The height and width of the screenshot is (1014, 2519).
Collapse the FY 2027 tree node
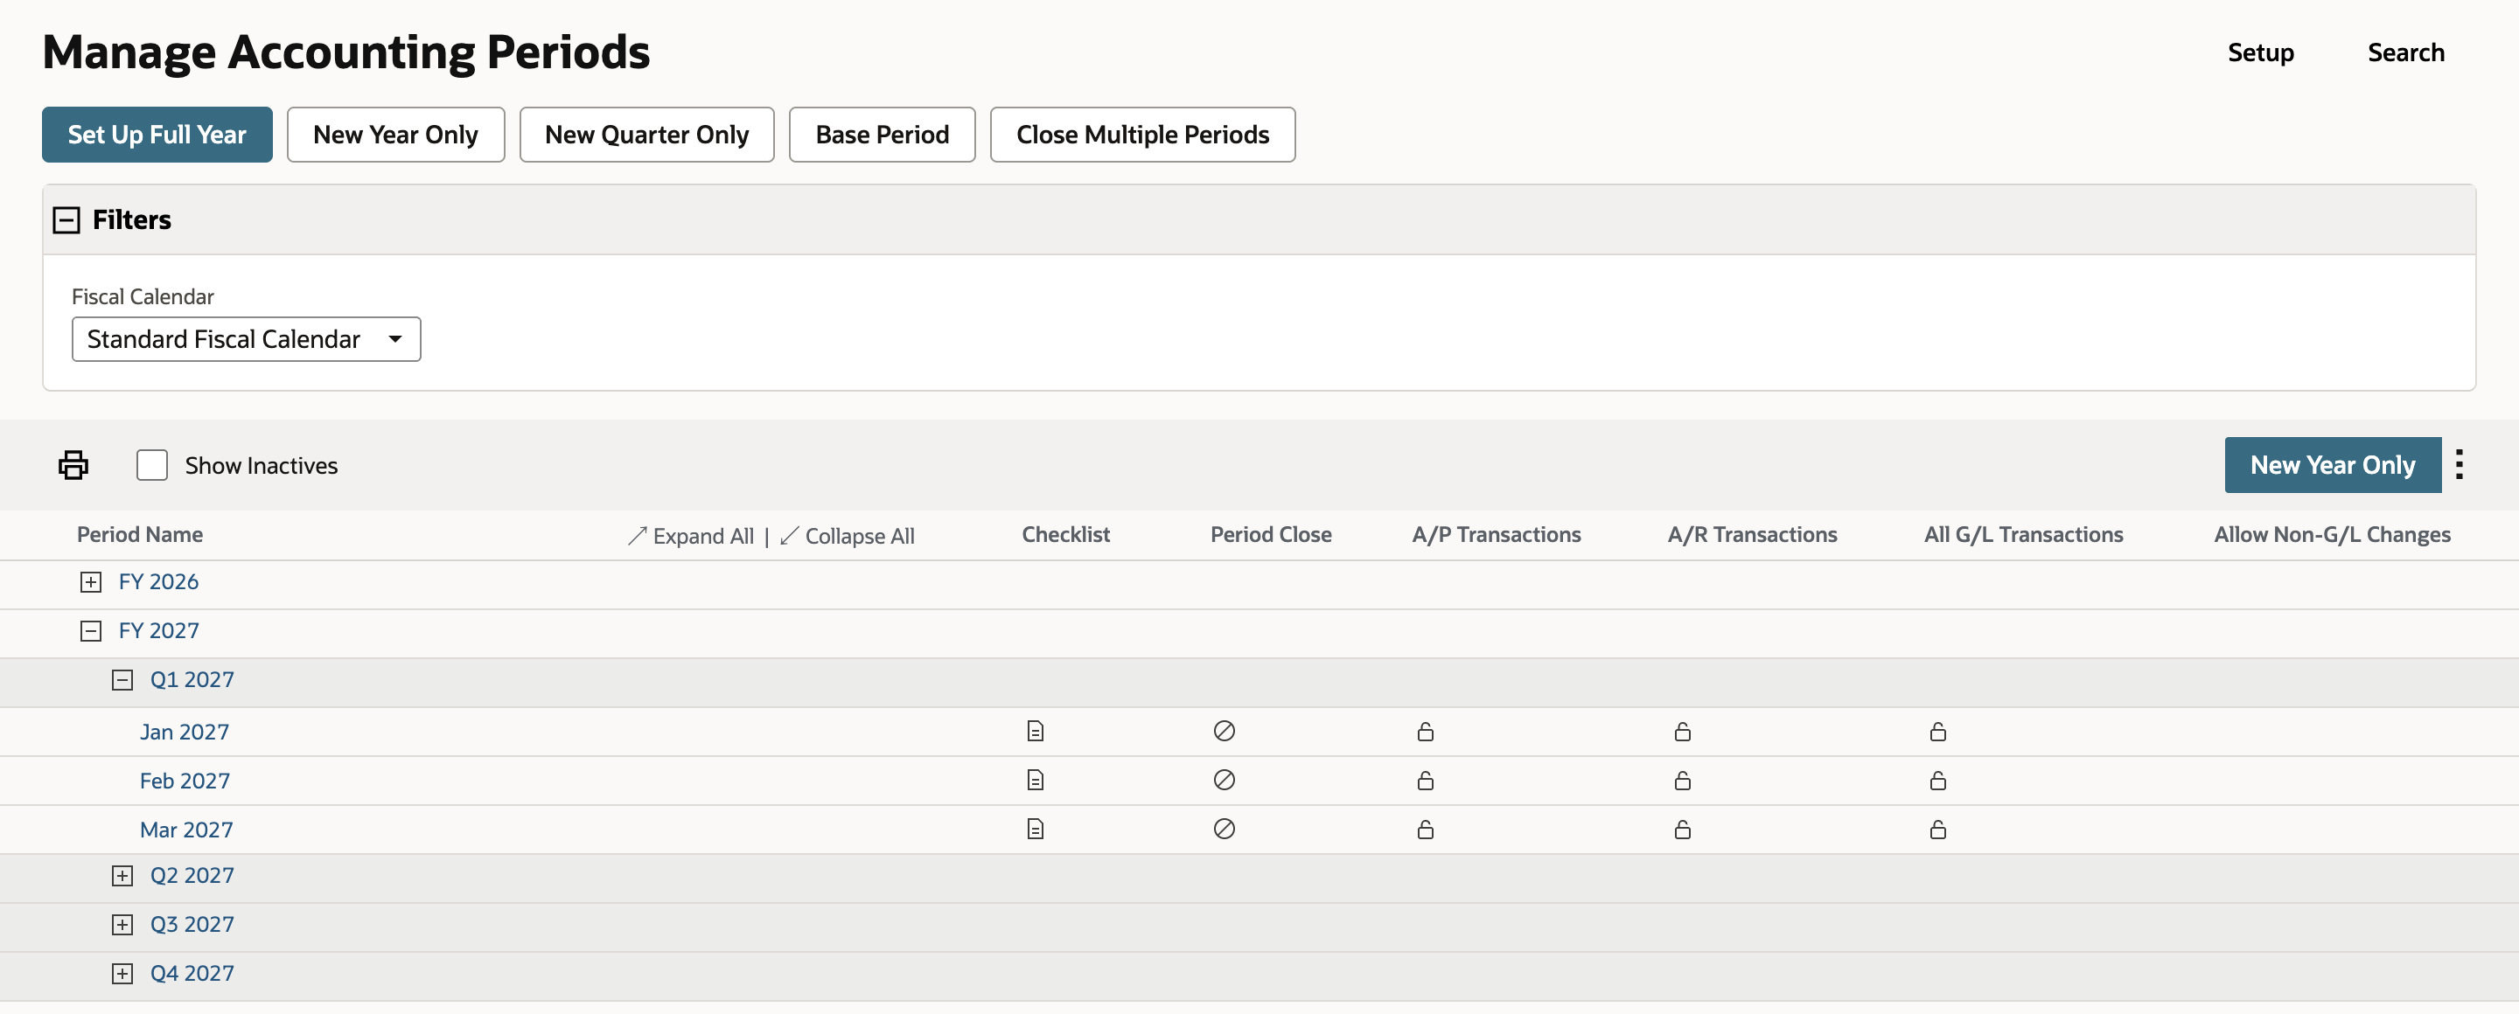[x=91, y=631]
